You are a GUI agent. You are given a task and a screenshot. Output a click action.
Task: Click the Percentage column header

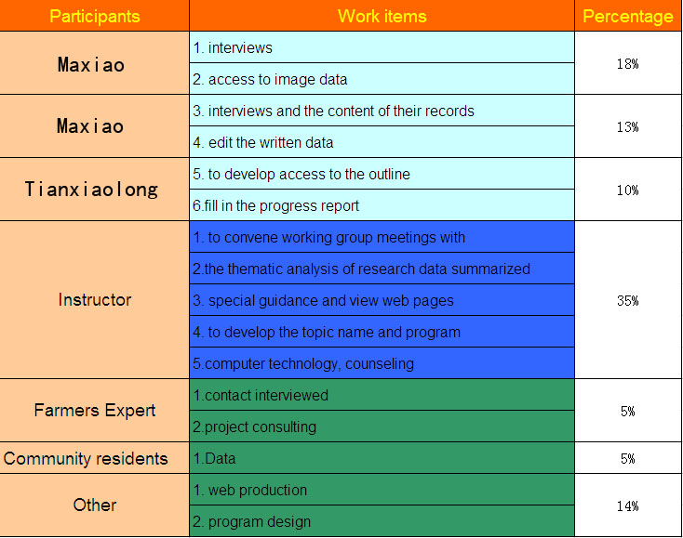[628, 16]
